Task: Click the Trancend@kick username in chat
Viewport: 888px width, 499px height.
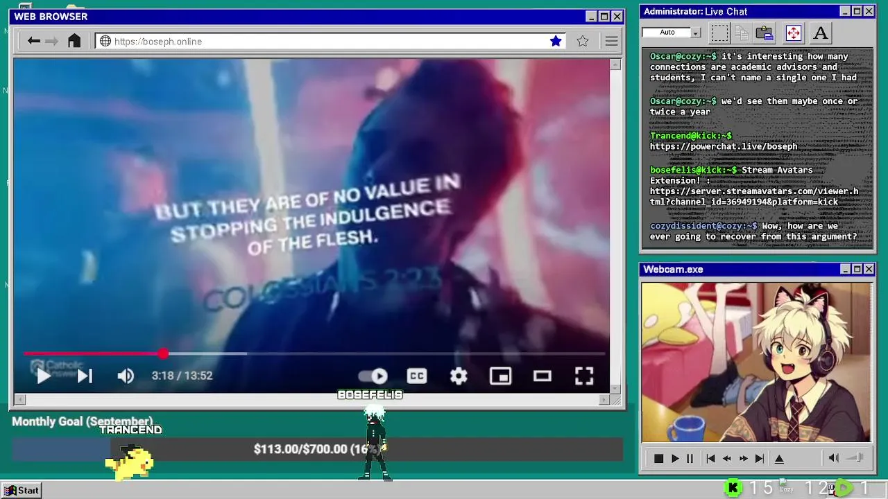Action: coord(690,135)
